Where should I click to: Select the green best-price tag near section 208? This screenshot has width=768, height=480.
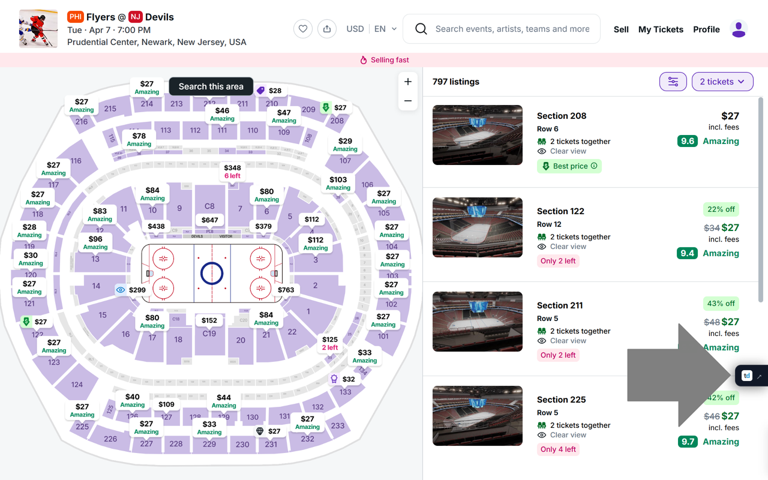pyautogui.click(x=326, y=107)
